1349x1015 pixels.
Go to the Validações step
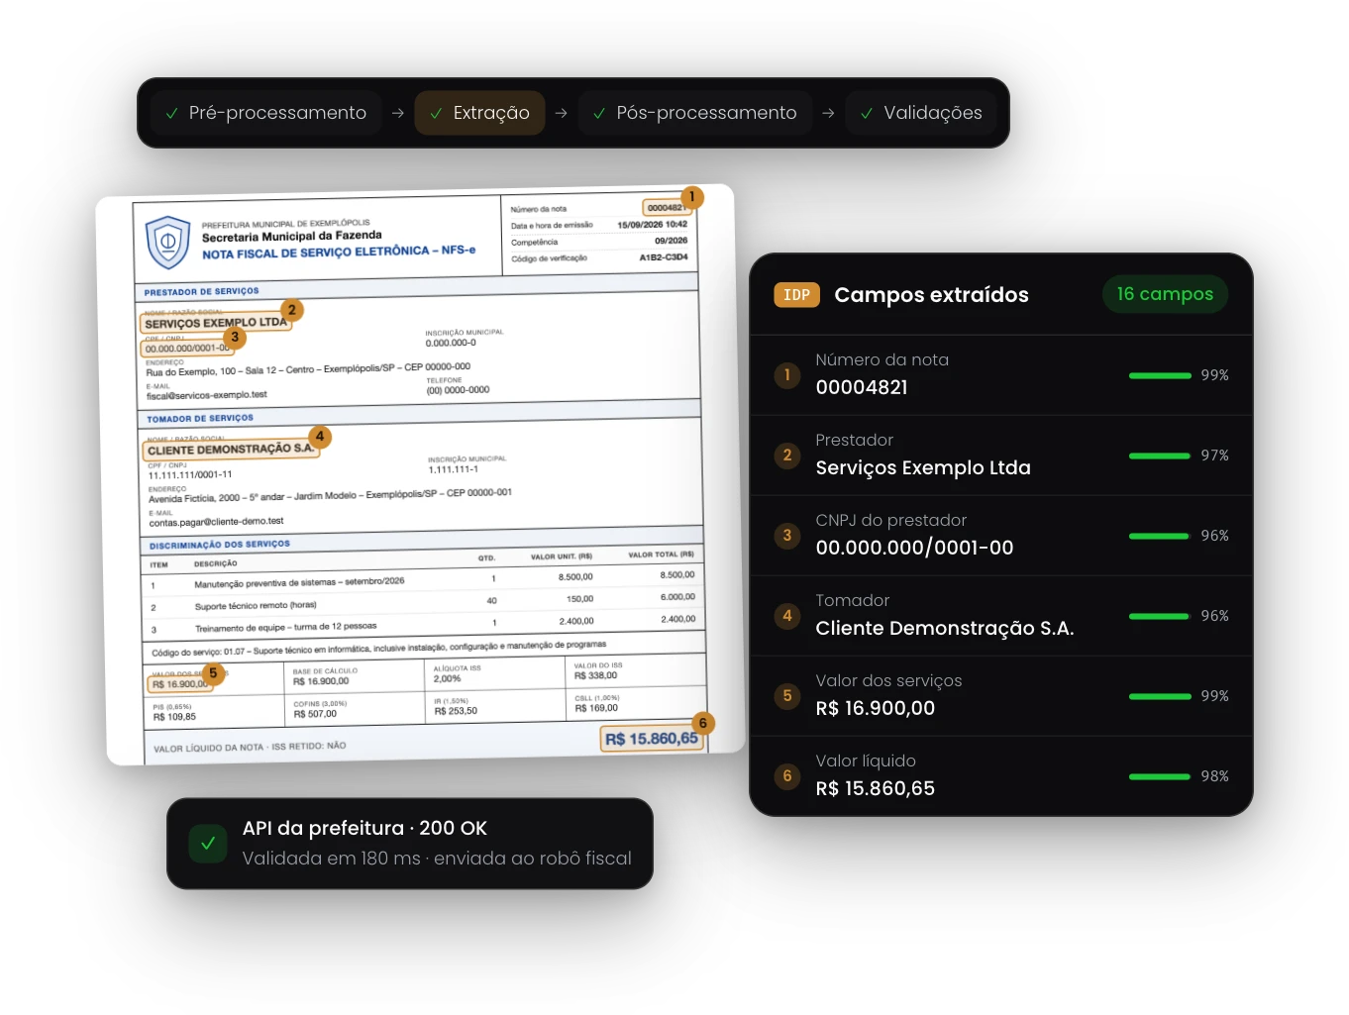921,113
